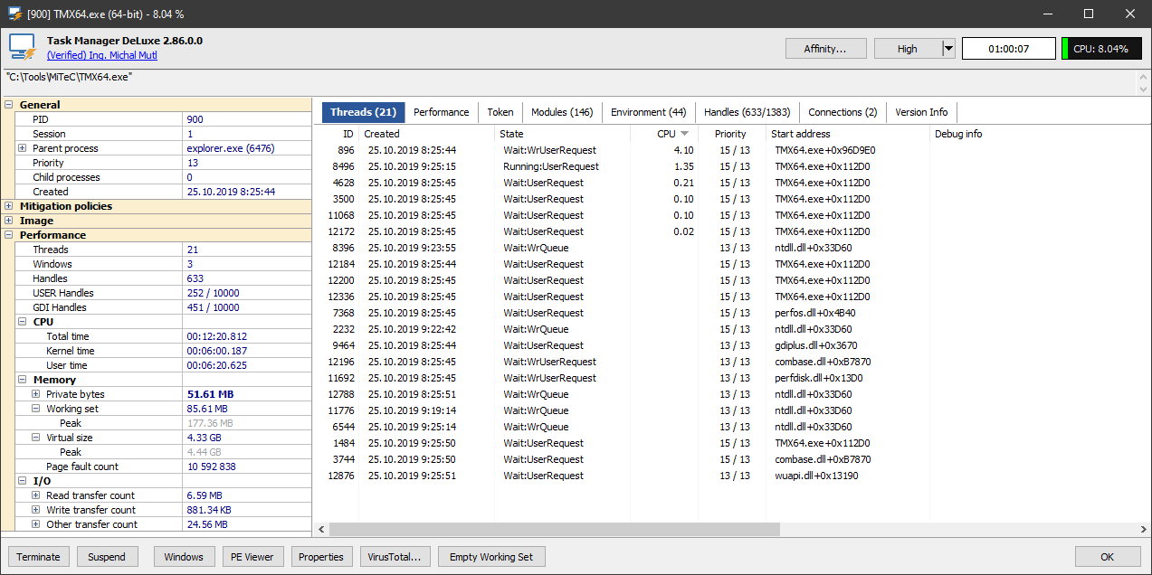Open the Modules (146) tab

(x=562, y=112)
